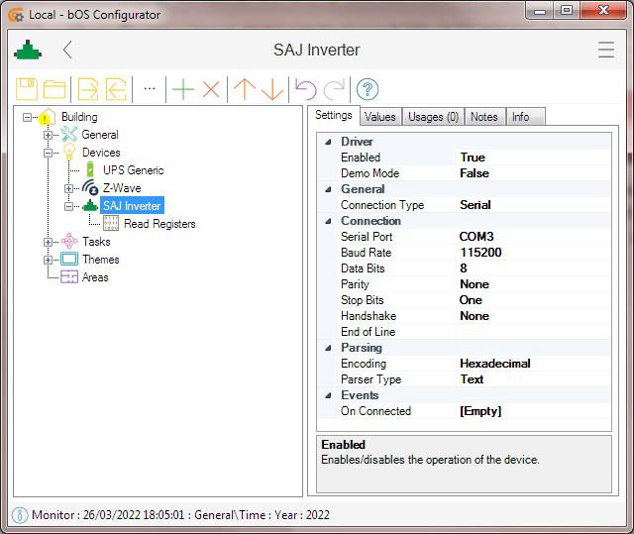Click the red X Delete icon
Viewport: 634px width, 534px height.
point(211,89)
